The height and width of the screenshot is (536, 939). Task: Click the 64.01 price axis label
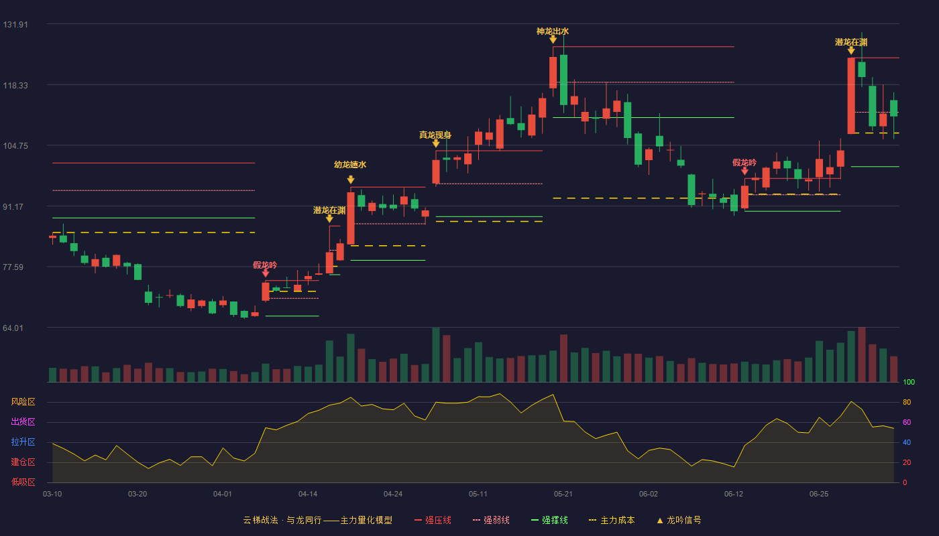pyautogui.click(x=13, y=328)
